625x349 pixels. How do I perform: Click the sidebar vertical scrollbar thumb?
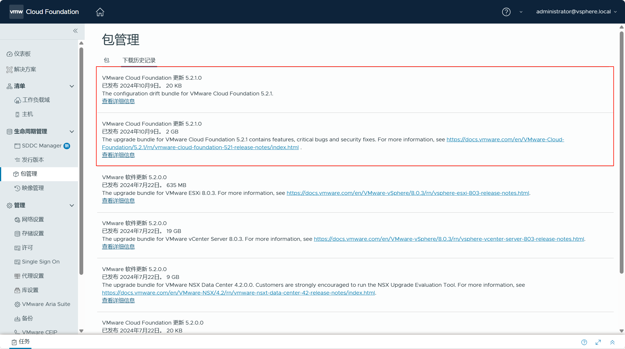coord(81,161)
